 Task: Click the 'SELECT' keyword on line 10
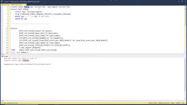coord(14,29)
